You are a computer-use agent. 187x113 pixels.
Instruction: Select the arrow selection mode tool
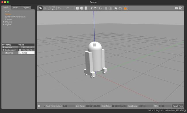(x=41, y=8)
